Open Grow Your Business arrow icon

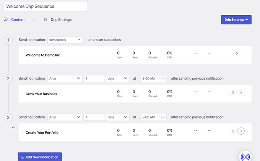[241, 92]
